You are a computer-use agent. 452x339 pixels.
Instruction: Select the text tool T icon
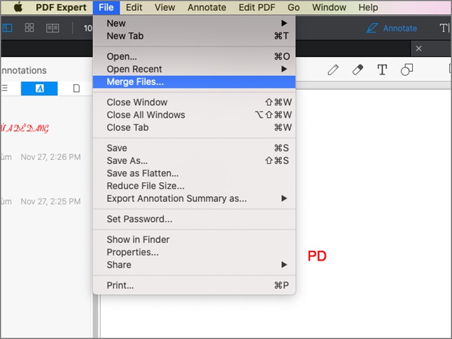pyautogui.click(x=383, y=69)
